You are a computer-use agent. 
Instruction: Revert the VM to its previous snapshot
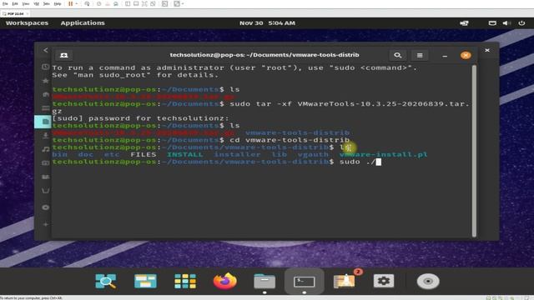pos(108,3)
